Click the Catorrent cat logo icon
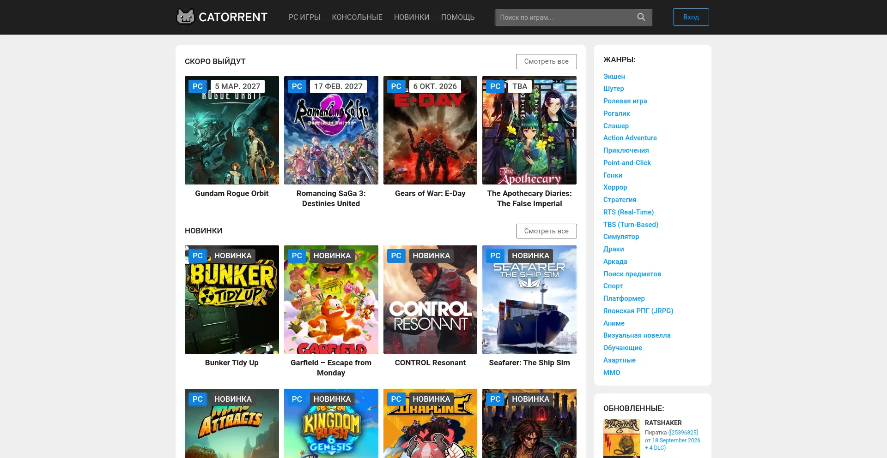 (x=186, y=17)
